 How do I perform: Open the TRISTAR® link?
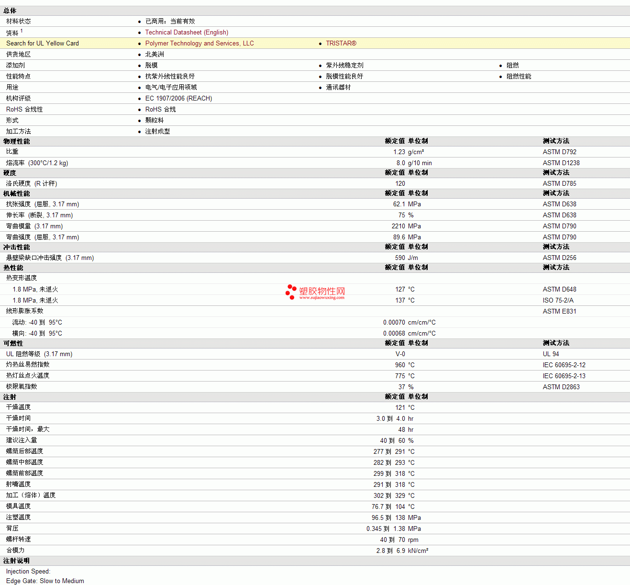[341, 43]
